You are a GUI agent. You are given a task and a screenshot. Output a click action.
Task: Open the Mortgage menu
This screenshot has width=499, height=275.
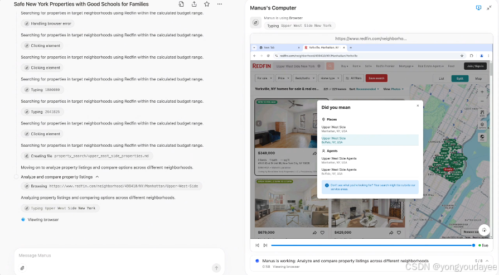[406, 66]
